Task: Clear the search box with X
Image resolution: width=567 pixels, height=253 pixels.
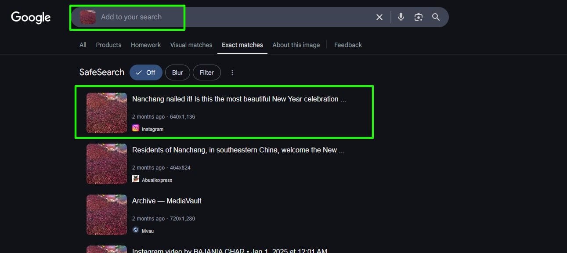Action: [379, 17]
